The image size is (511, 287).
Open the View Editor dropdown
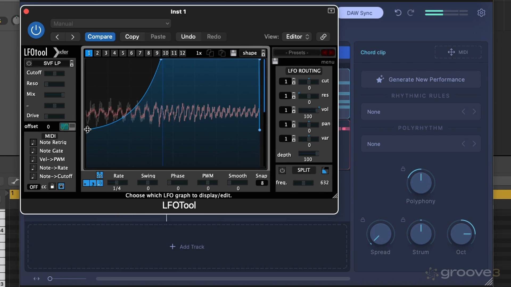coord(297,37)
